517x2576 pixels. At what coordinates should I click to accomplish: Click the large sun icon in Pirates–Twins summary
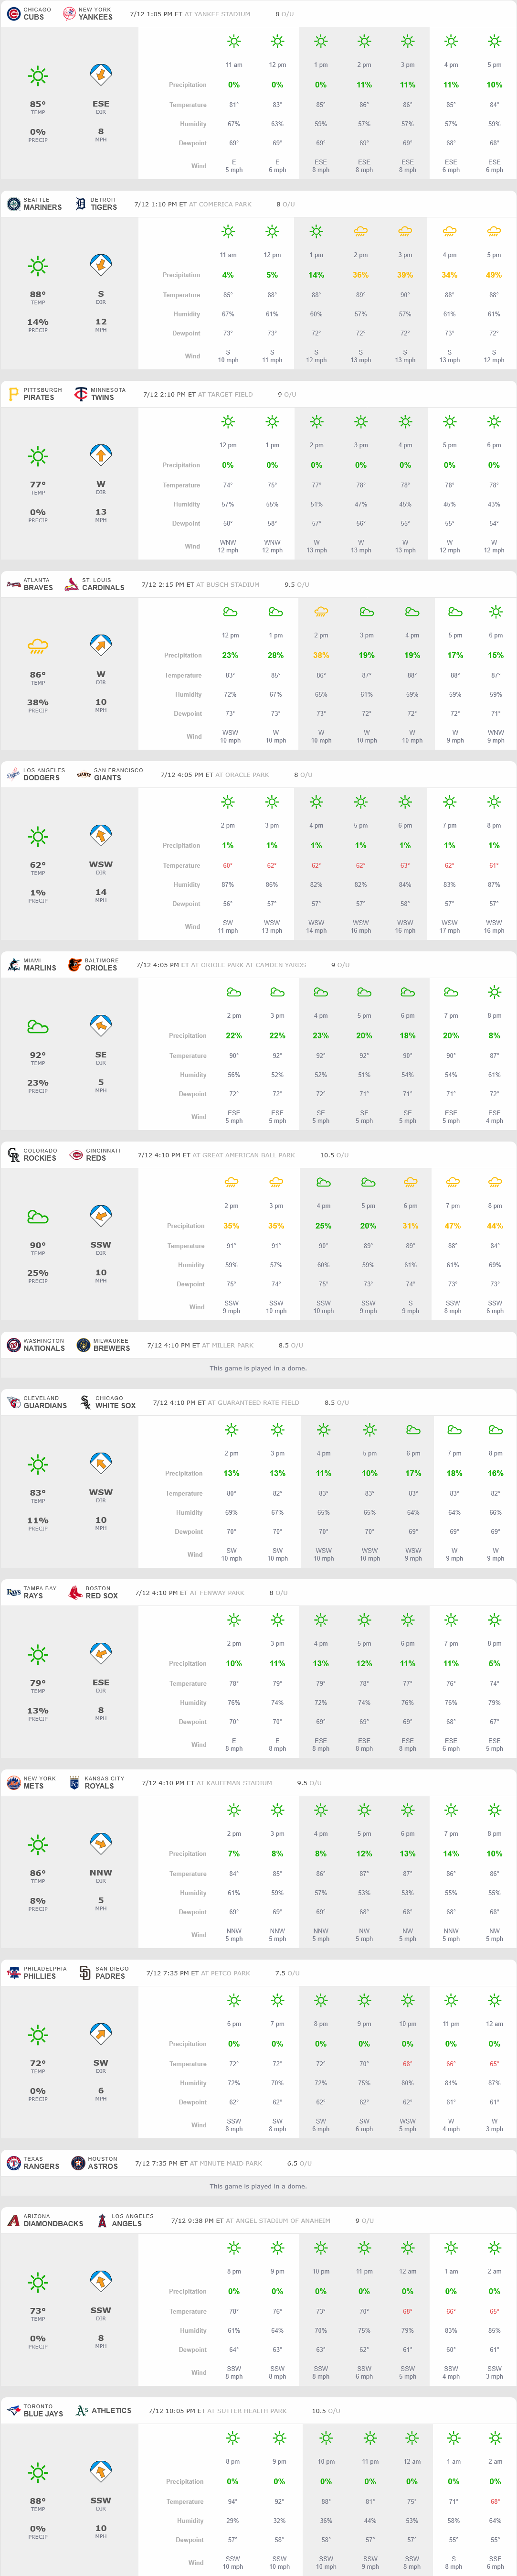[38, 456]
